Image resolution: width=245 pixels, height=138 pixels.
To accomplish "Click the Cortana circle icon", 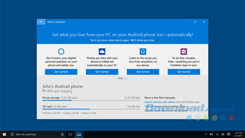I will (61, 51).
